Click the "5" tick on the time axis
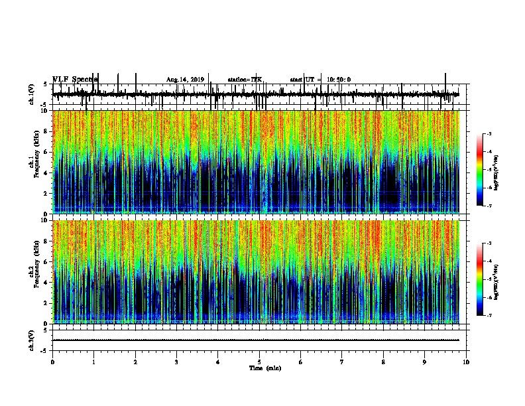The image size is (525, 406). 259,362
